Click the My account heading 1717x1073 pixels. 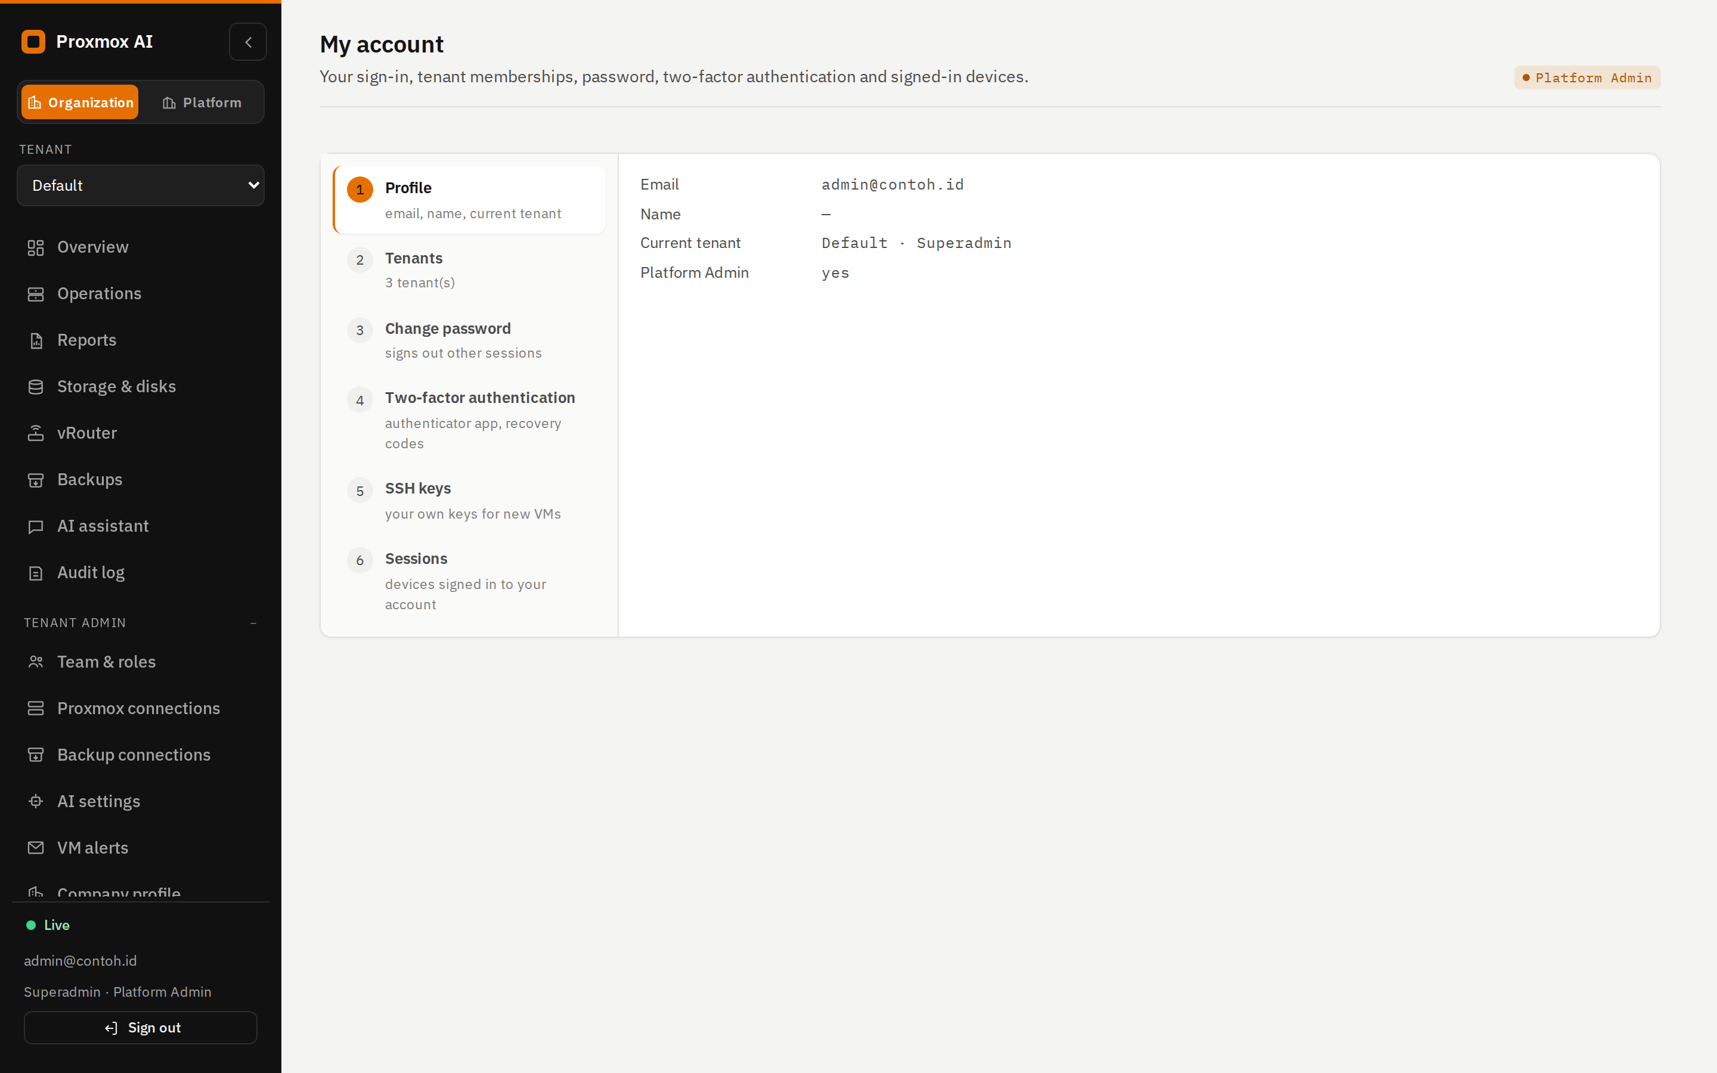[x=382, y=45]
